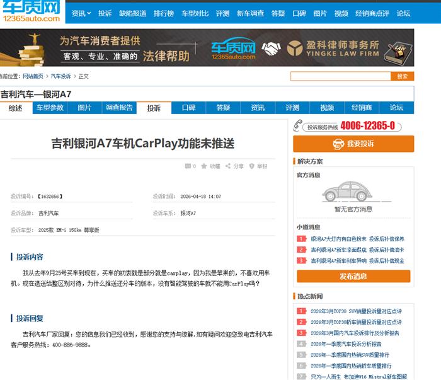Click the 举报 report shield icon

pos(252,166)
